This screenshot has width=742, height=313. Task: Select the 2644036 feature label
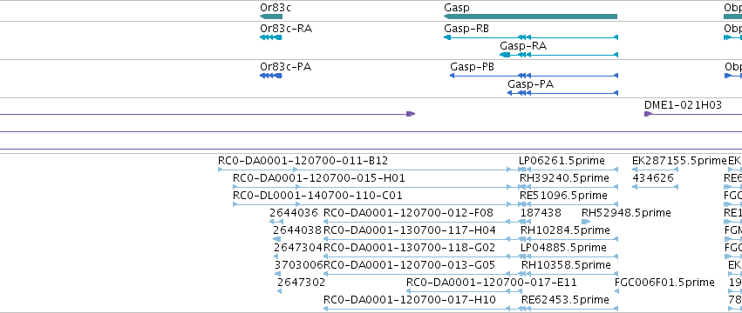click(293, 213)
